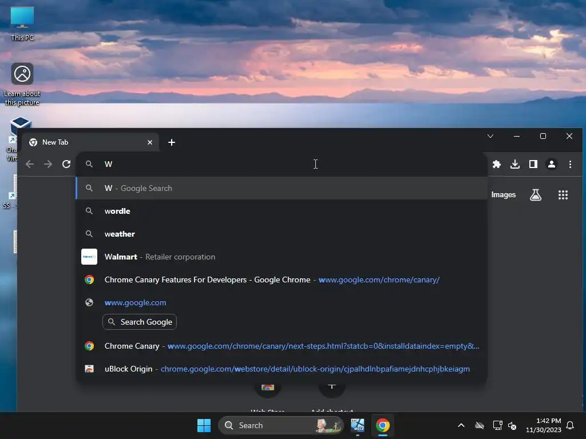This screenshot has width=586, height=439.
Task: Open the Extensions puzzle icon
Action: click(497, 164)
